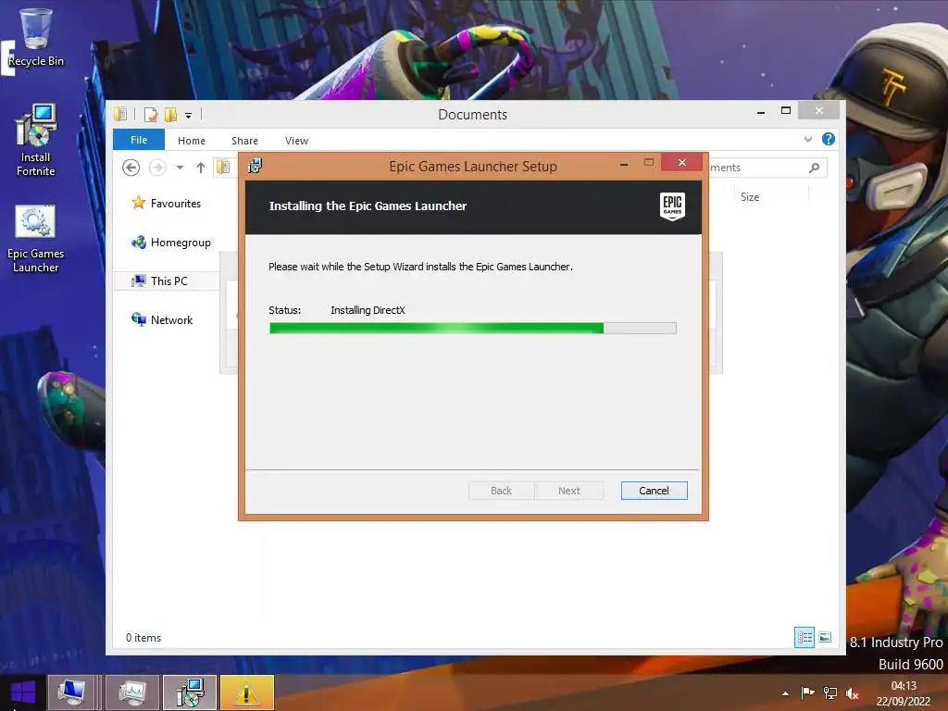Open the performance monitor taskbar icon
This screenshot has width=948, height=711.
[x=132, y=692]
